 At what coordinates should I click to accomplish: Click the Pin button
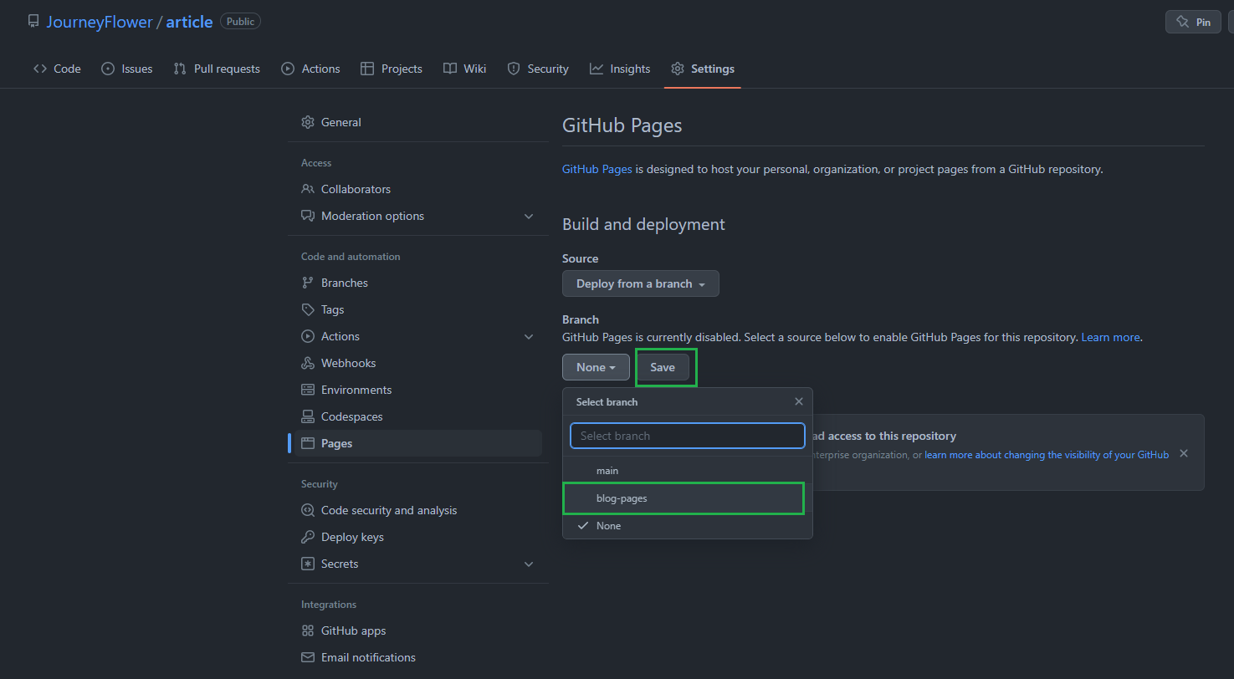tap(1193, 22)
